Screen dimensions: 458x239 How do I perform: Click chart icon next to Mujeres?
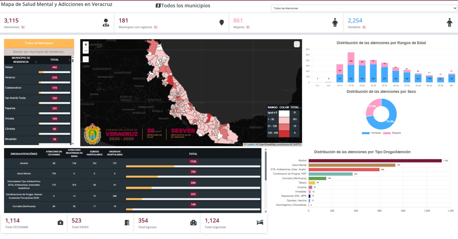coord(248,27)
